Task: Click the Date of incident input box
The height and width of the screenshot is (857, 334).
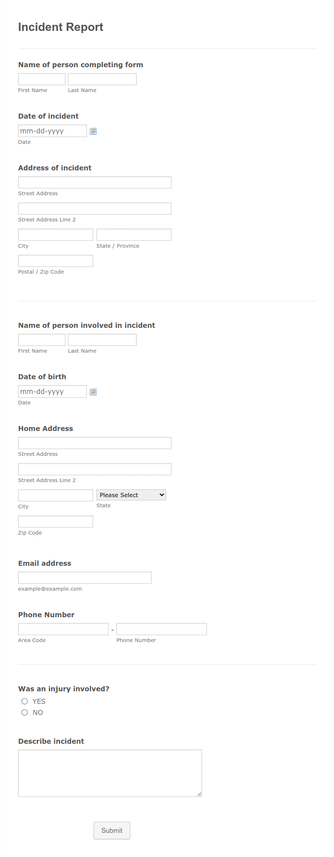Action: (52, 131)
